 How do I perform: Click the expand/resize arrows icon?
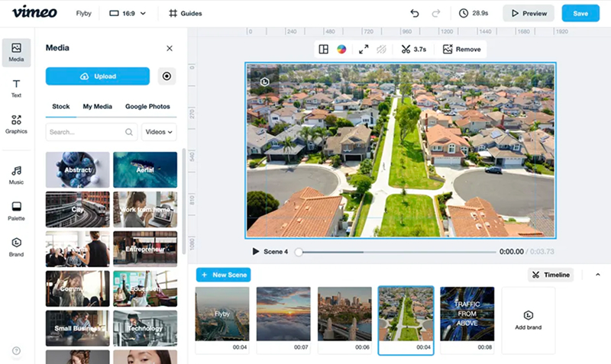pyautogui.click(x=364, y=50)
